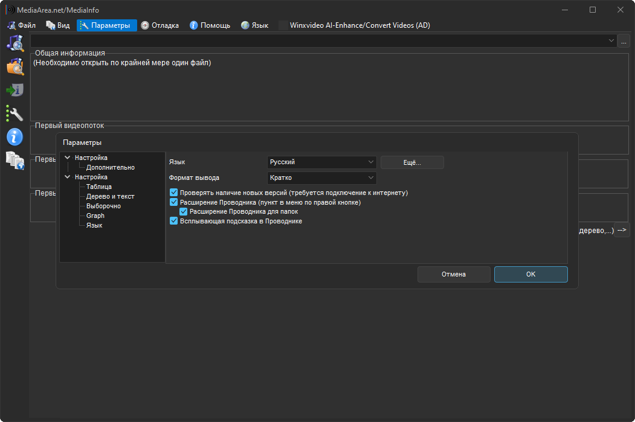Click the export icon with green arrow
Image resolution: width=635 pixels, height=422 pixels.
pyautogui.click(x=15, y=90)
